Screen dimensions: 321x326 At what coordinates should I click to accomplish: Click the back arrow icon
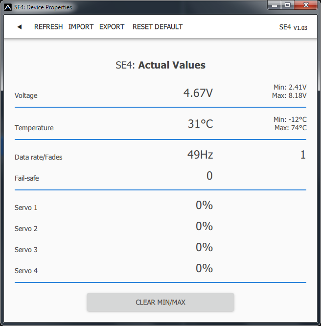[x=20, y=27]
